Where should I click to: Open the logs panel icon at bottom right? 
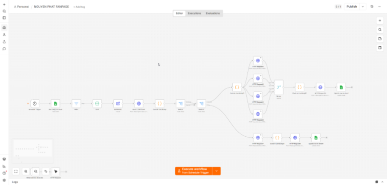click(x=376, y=182)
